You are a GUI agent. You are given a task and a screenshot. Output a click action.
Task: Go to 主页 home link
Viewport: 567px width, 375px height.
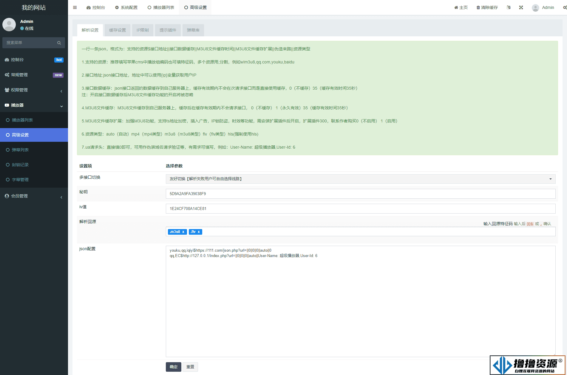(461, 7)
